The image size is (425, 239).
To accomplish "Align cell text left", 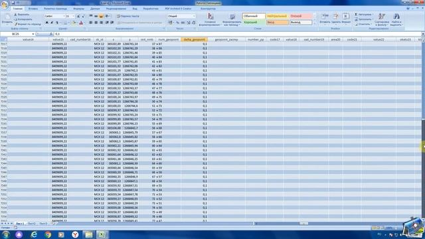I will click(91, 23).
